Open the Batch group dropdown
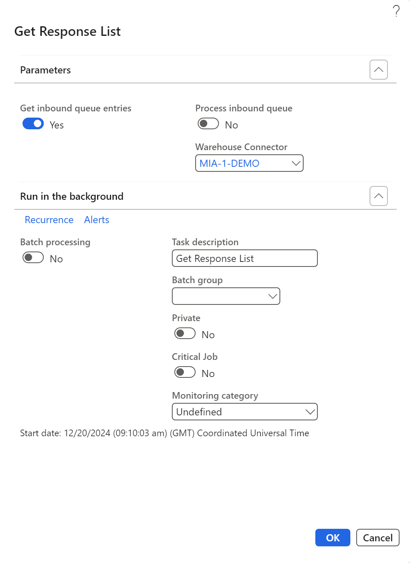410x563 pixels. (x=272, y=297)
